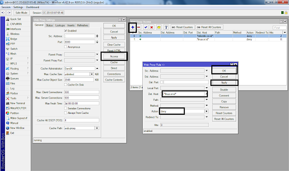Viewport: 289px width, 171px height.
Task: Open Log in sidebar
Action: [x=12, y=89]
